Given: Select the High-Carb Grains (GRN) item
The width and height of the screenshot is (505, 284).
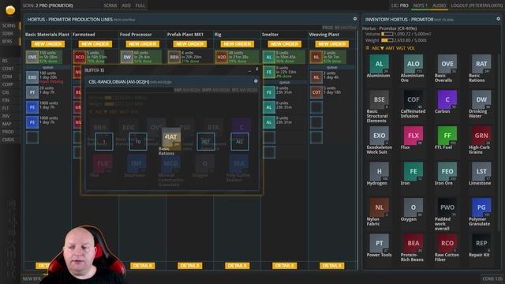Looking at the screenshot, I should (x=481, y=136).
